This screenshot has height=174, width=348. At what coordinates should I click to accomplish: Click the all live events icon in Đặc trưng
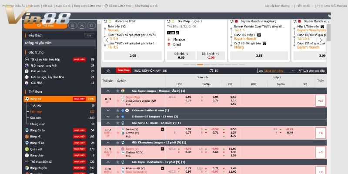click(x=27, y=60)
